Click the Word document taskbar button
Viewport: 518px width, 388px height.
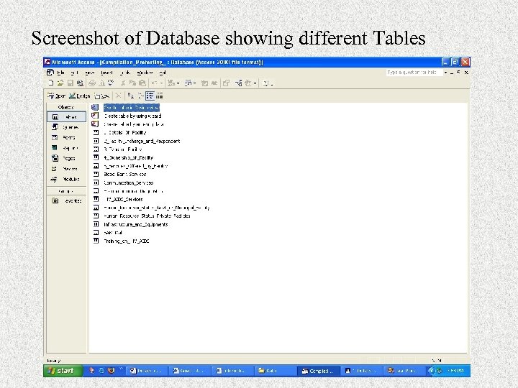point(147,371)
